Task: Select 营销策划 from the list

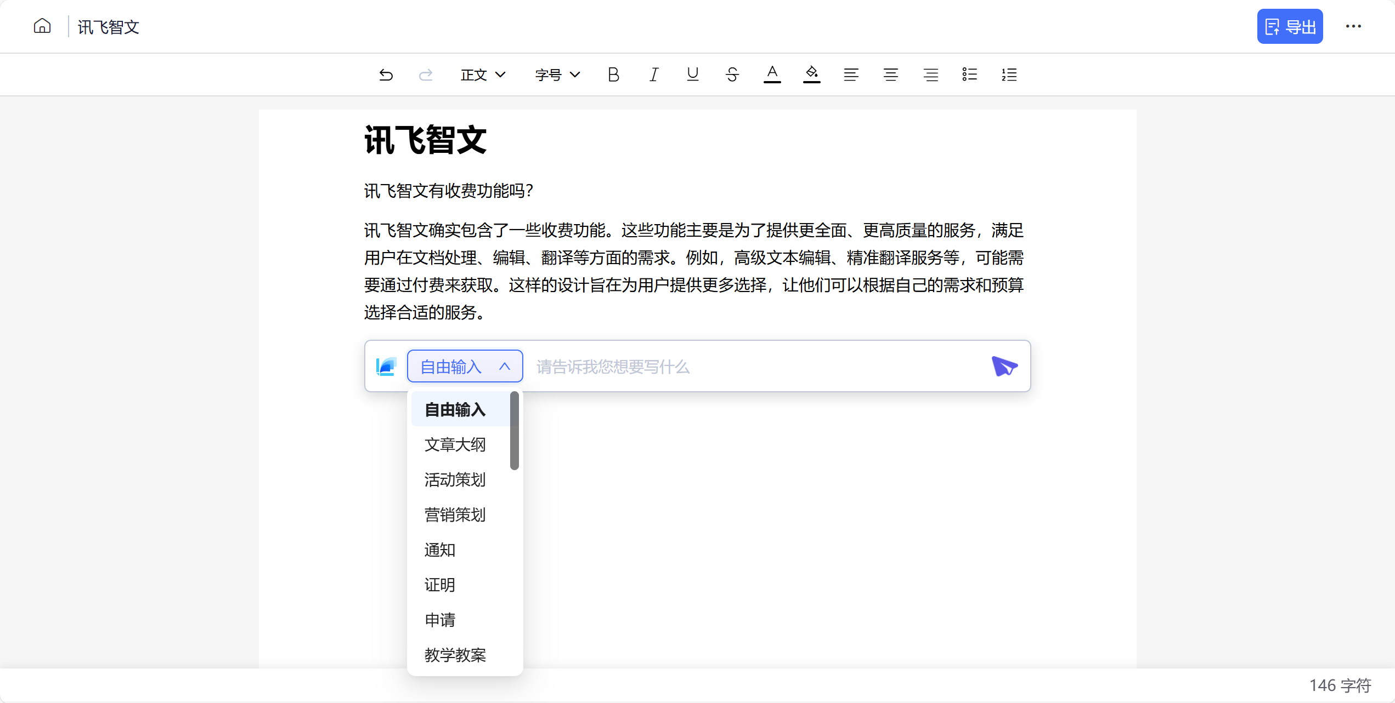Action: click(460, 515)
